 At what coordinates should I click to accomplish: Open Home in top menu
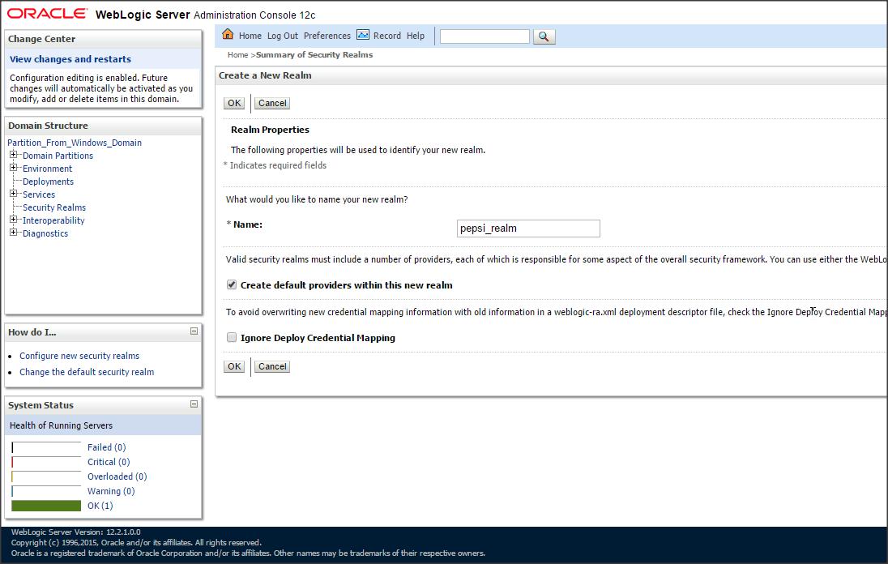click(x=250, y=36)
